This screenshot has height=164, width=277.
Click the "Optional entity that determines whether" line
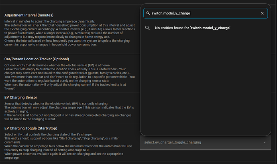[57, 65]
